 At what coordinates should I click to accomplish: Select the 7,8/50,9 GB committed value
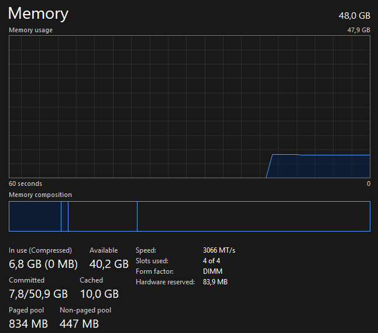click(39, 294)
